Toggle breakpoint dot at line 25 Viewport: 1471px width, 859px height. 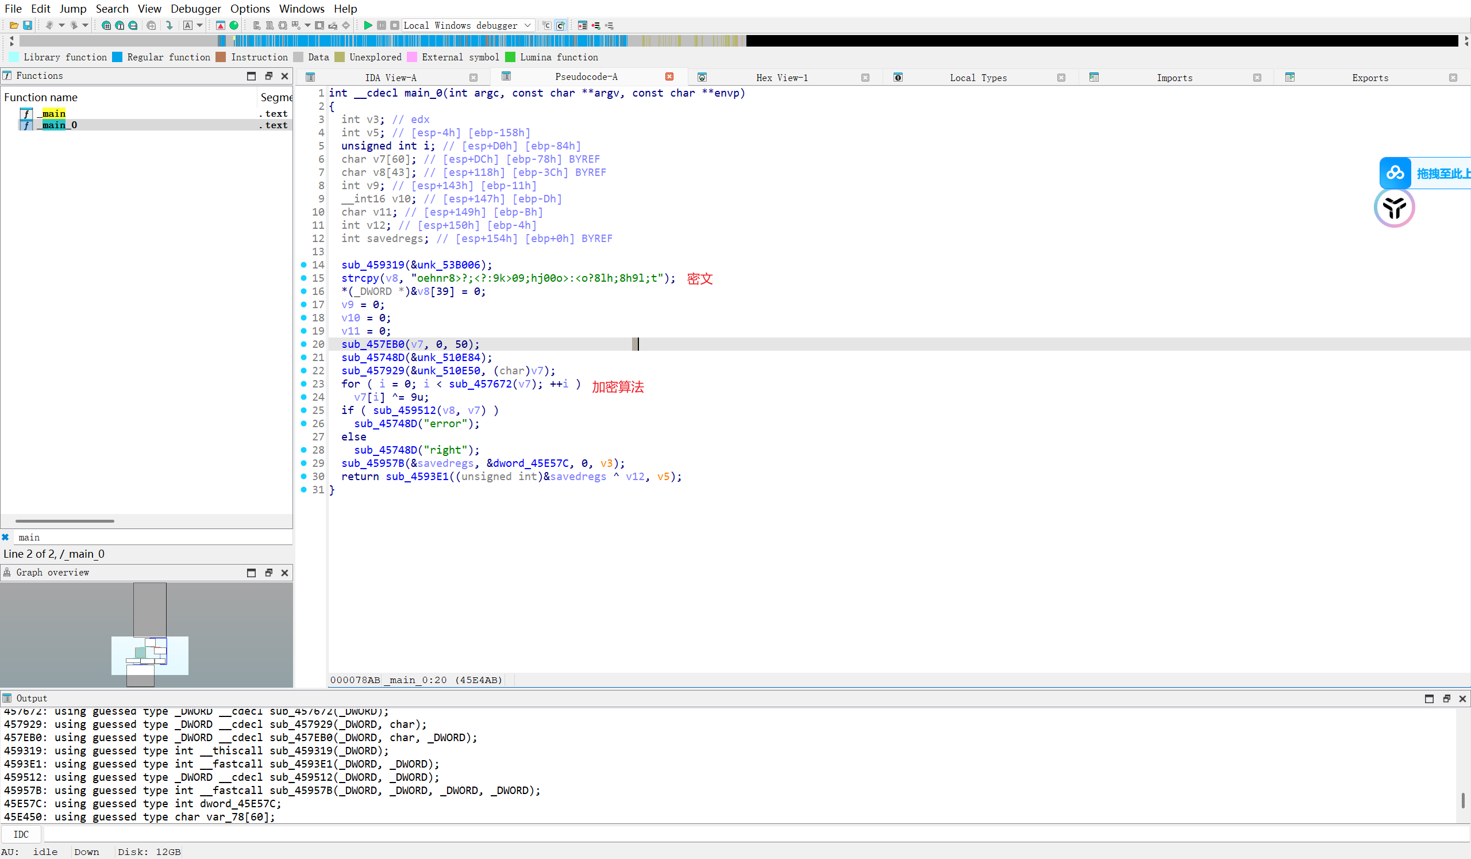(303, 410)
